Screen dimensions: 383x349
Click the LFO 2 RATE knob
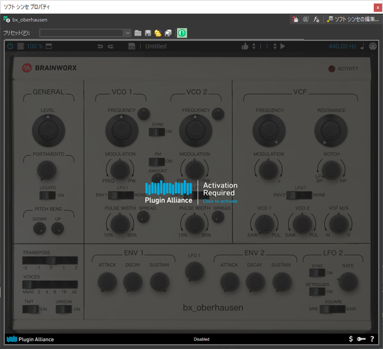coord(349,282)
